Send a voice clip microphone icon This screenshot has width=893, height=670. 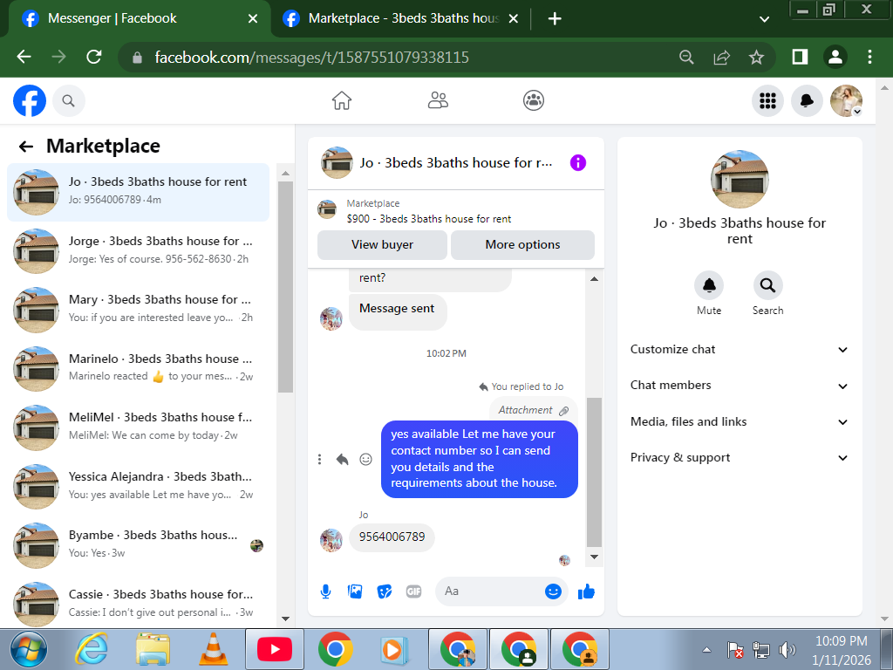coord(326,592)
